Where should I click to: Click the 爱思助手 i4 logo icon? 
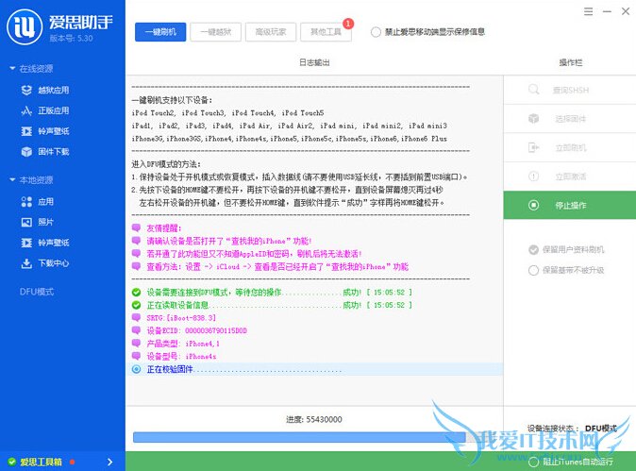25,26
